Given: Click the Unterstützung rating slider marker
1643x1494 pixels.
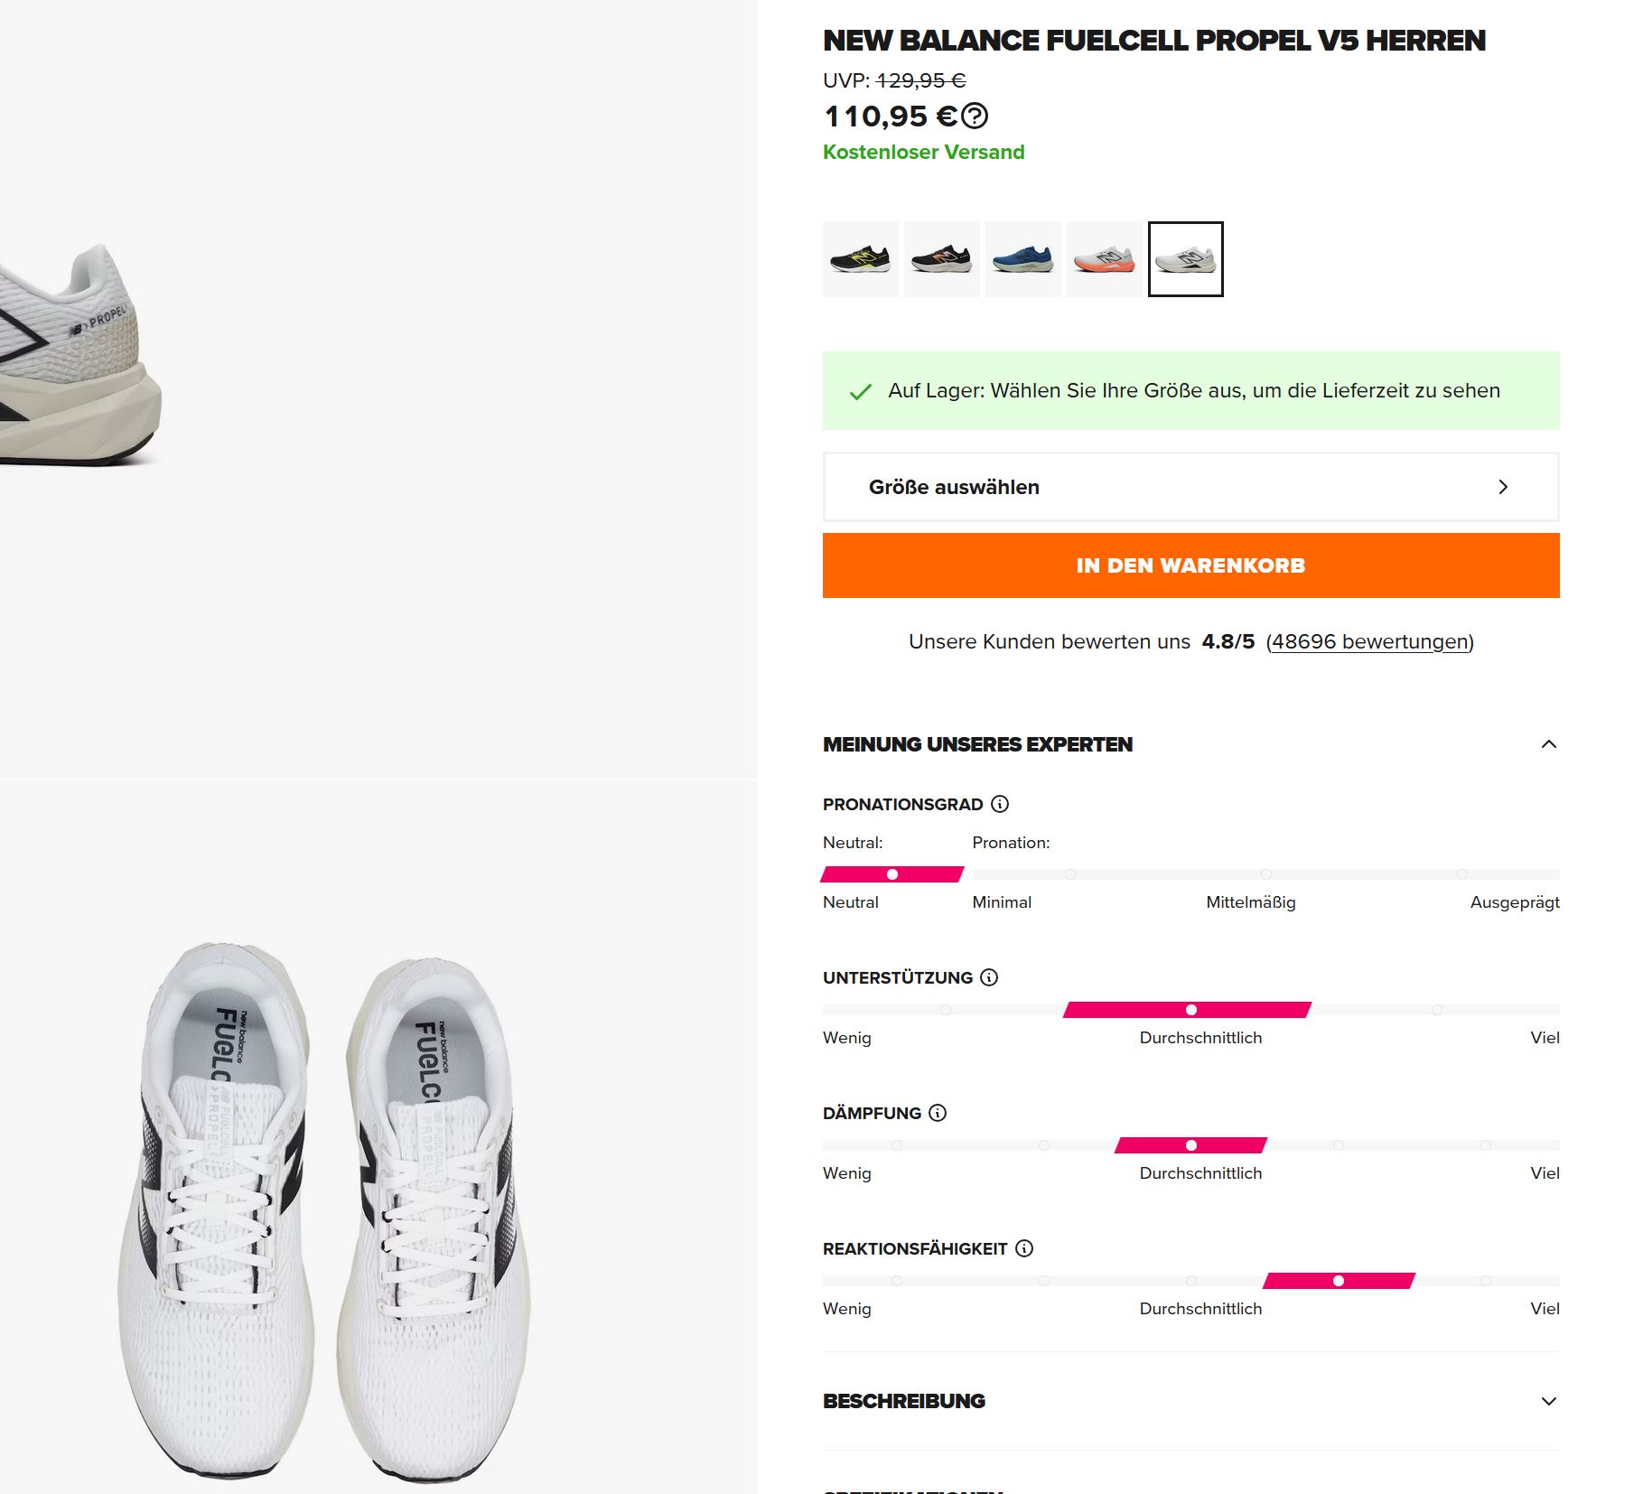Looking at the screenshot, I should coord(1191,1010).
